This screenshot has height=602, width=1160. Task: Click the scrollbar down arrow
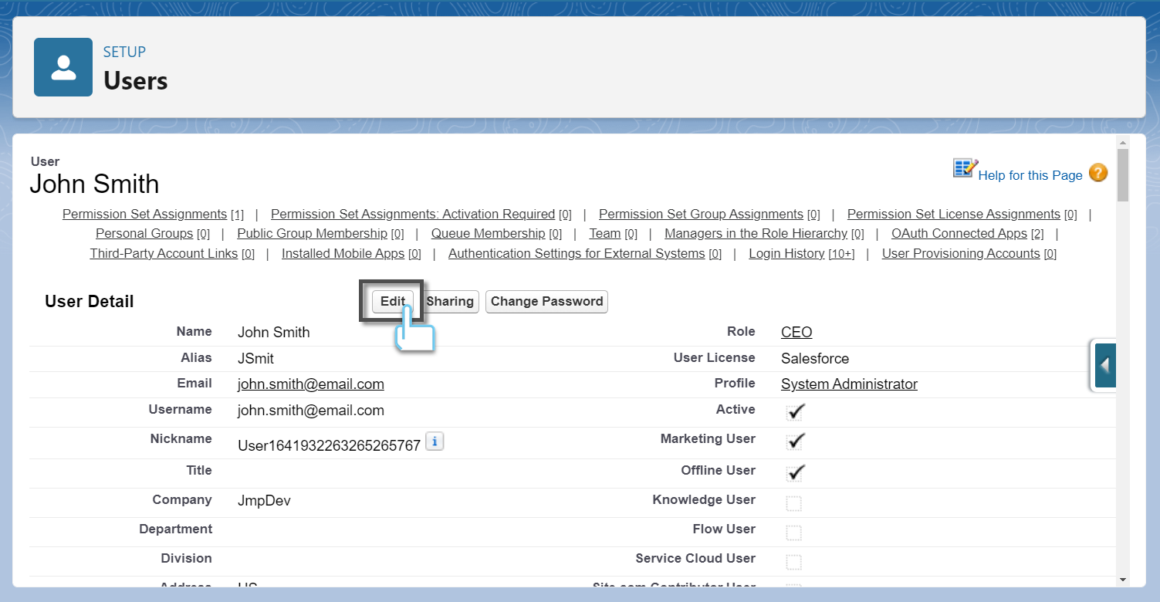click(1122, 580)
